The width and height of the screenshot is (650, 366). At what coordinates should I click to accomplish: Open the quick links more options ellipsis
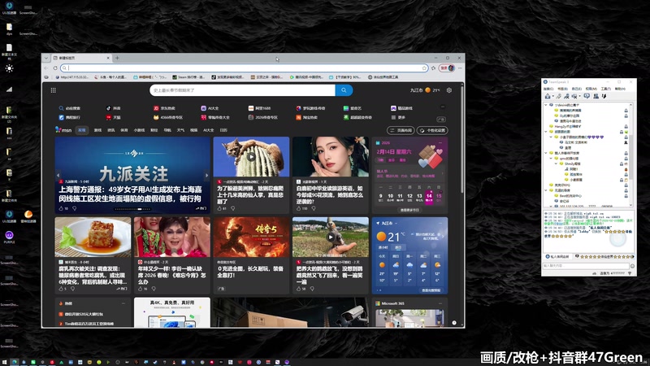click(x=442, y=107)
